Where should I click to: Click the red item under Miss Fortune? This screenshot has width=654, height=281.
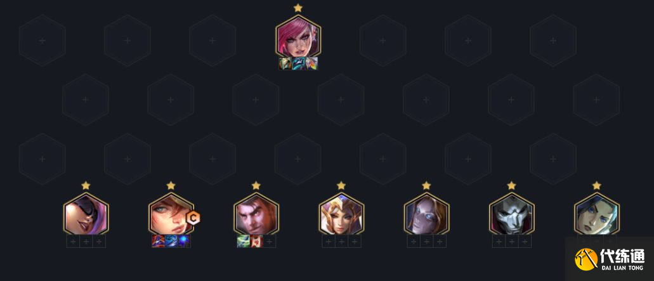click(x=158, y=242)
